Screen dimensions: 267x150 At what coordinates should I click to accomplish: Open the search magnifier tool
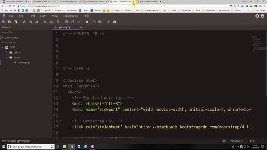(x=45, y=22)
